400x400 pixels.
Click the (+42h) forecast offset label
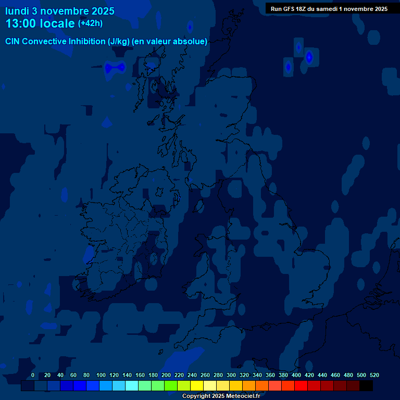click(x=90, y=23)
